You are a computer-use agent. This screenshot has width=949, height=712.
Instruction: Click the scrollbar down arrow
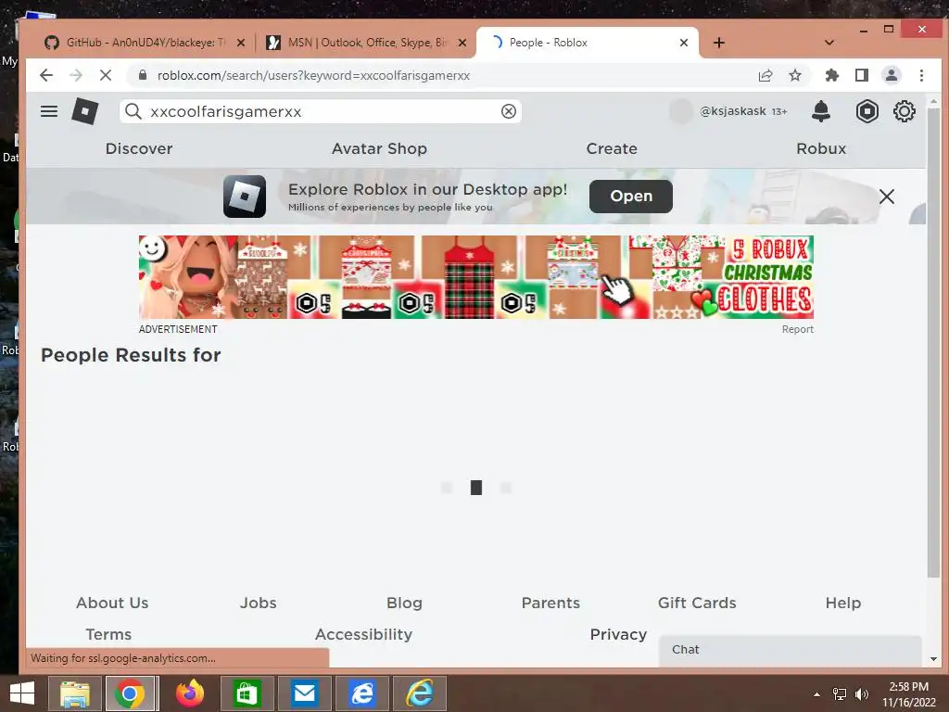point(932,659)
